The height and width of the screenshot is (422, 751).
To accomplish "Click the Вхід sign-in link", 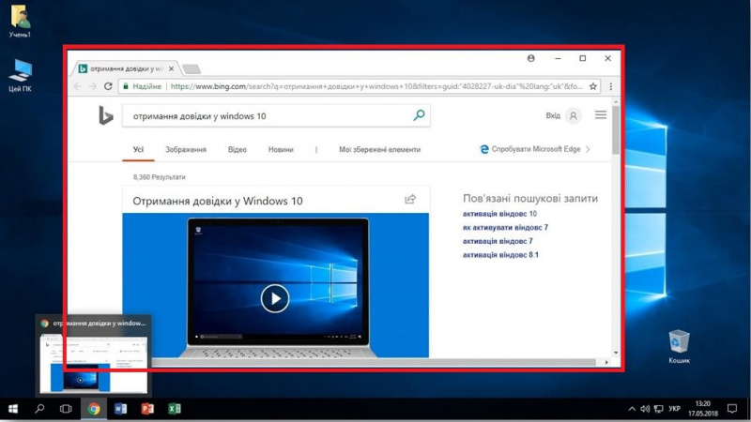I will 553,116.
